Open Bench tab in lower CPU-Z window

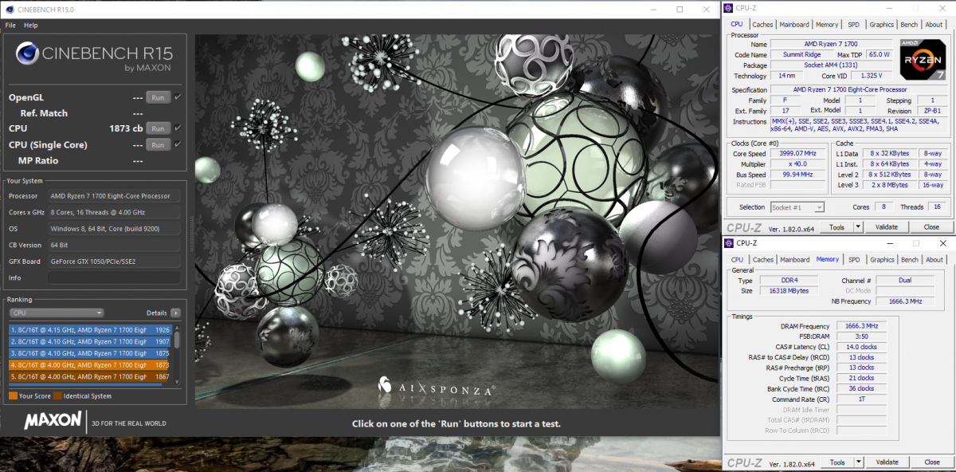(909, 259)
